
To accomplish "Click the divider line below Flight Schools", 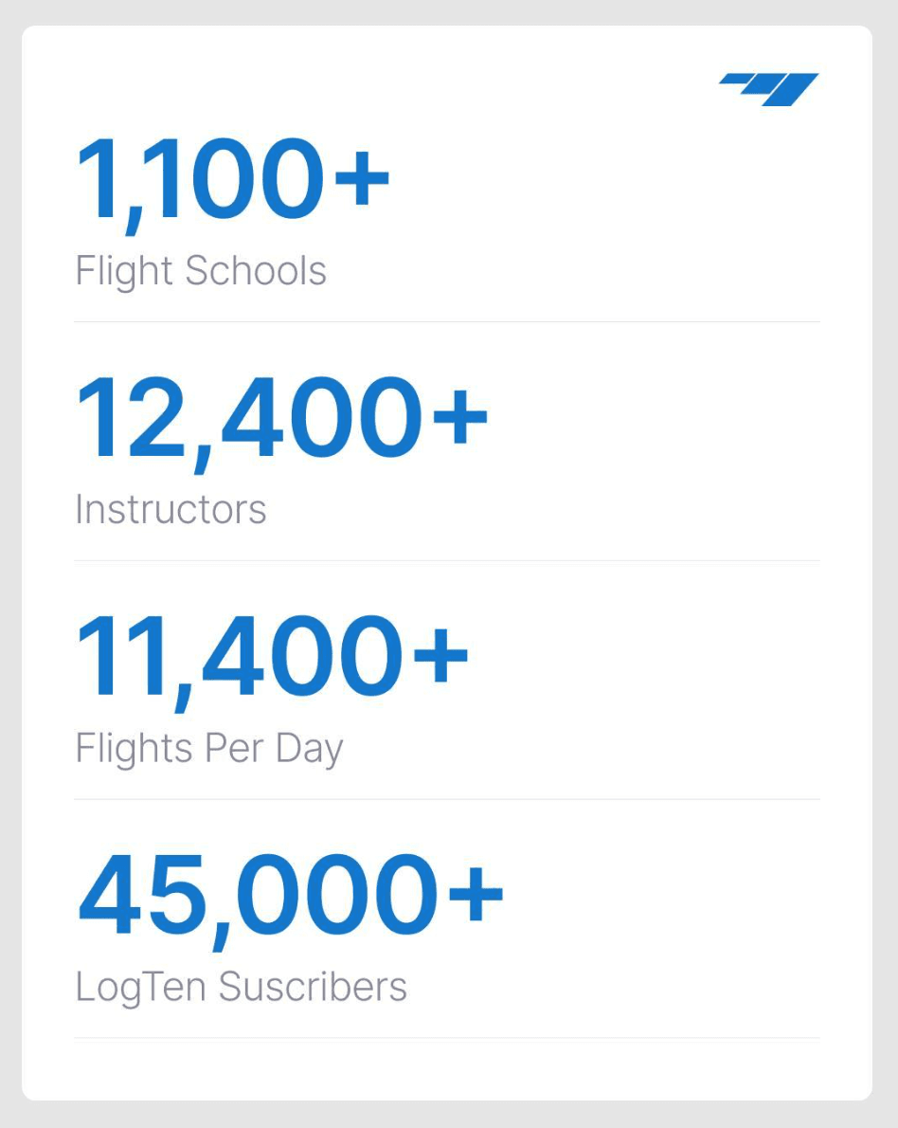I will [x=447, y=322].
